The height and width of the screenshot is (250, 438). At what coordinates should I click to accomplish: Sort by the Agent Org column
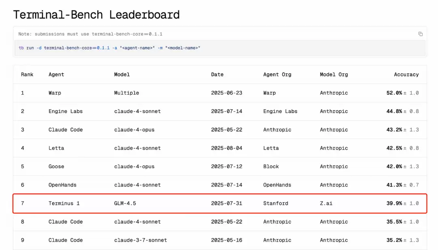click(x=277, y=74)
